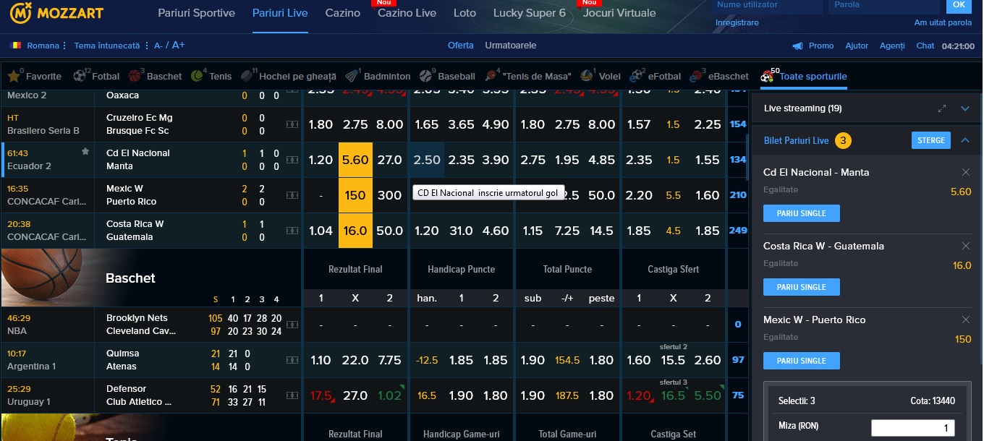Select the highlighted 2.50 next goal odd
Viewport: 984px width, 441px height.
point(427,160)
